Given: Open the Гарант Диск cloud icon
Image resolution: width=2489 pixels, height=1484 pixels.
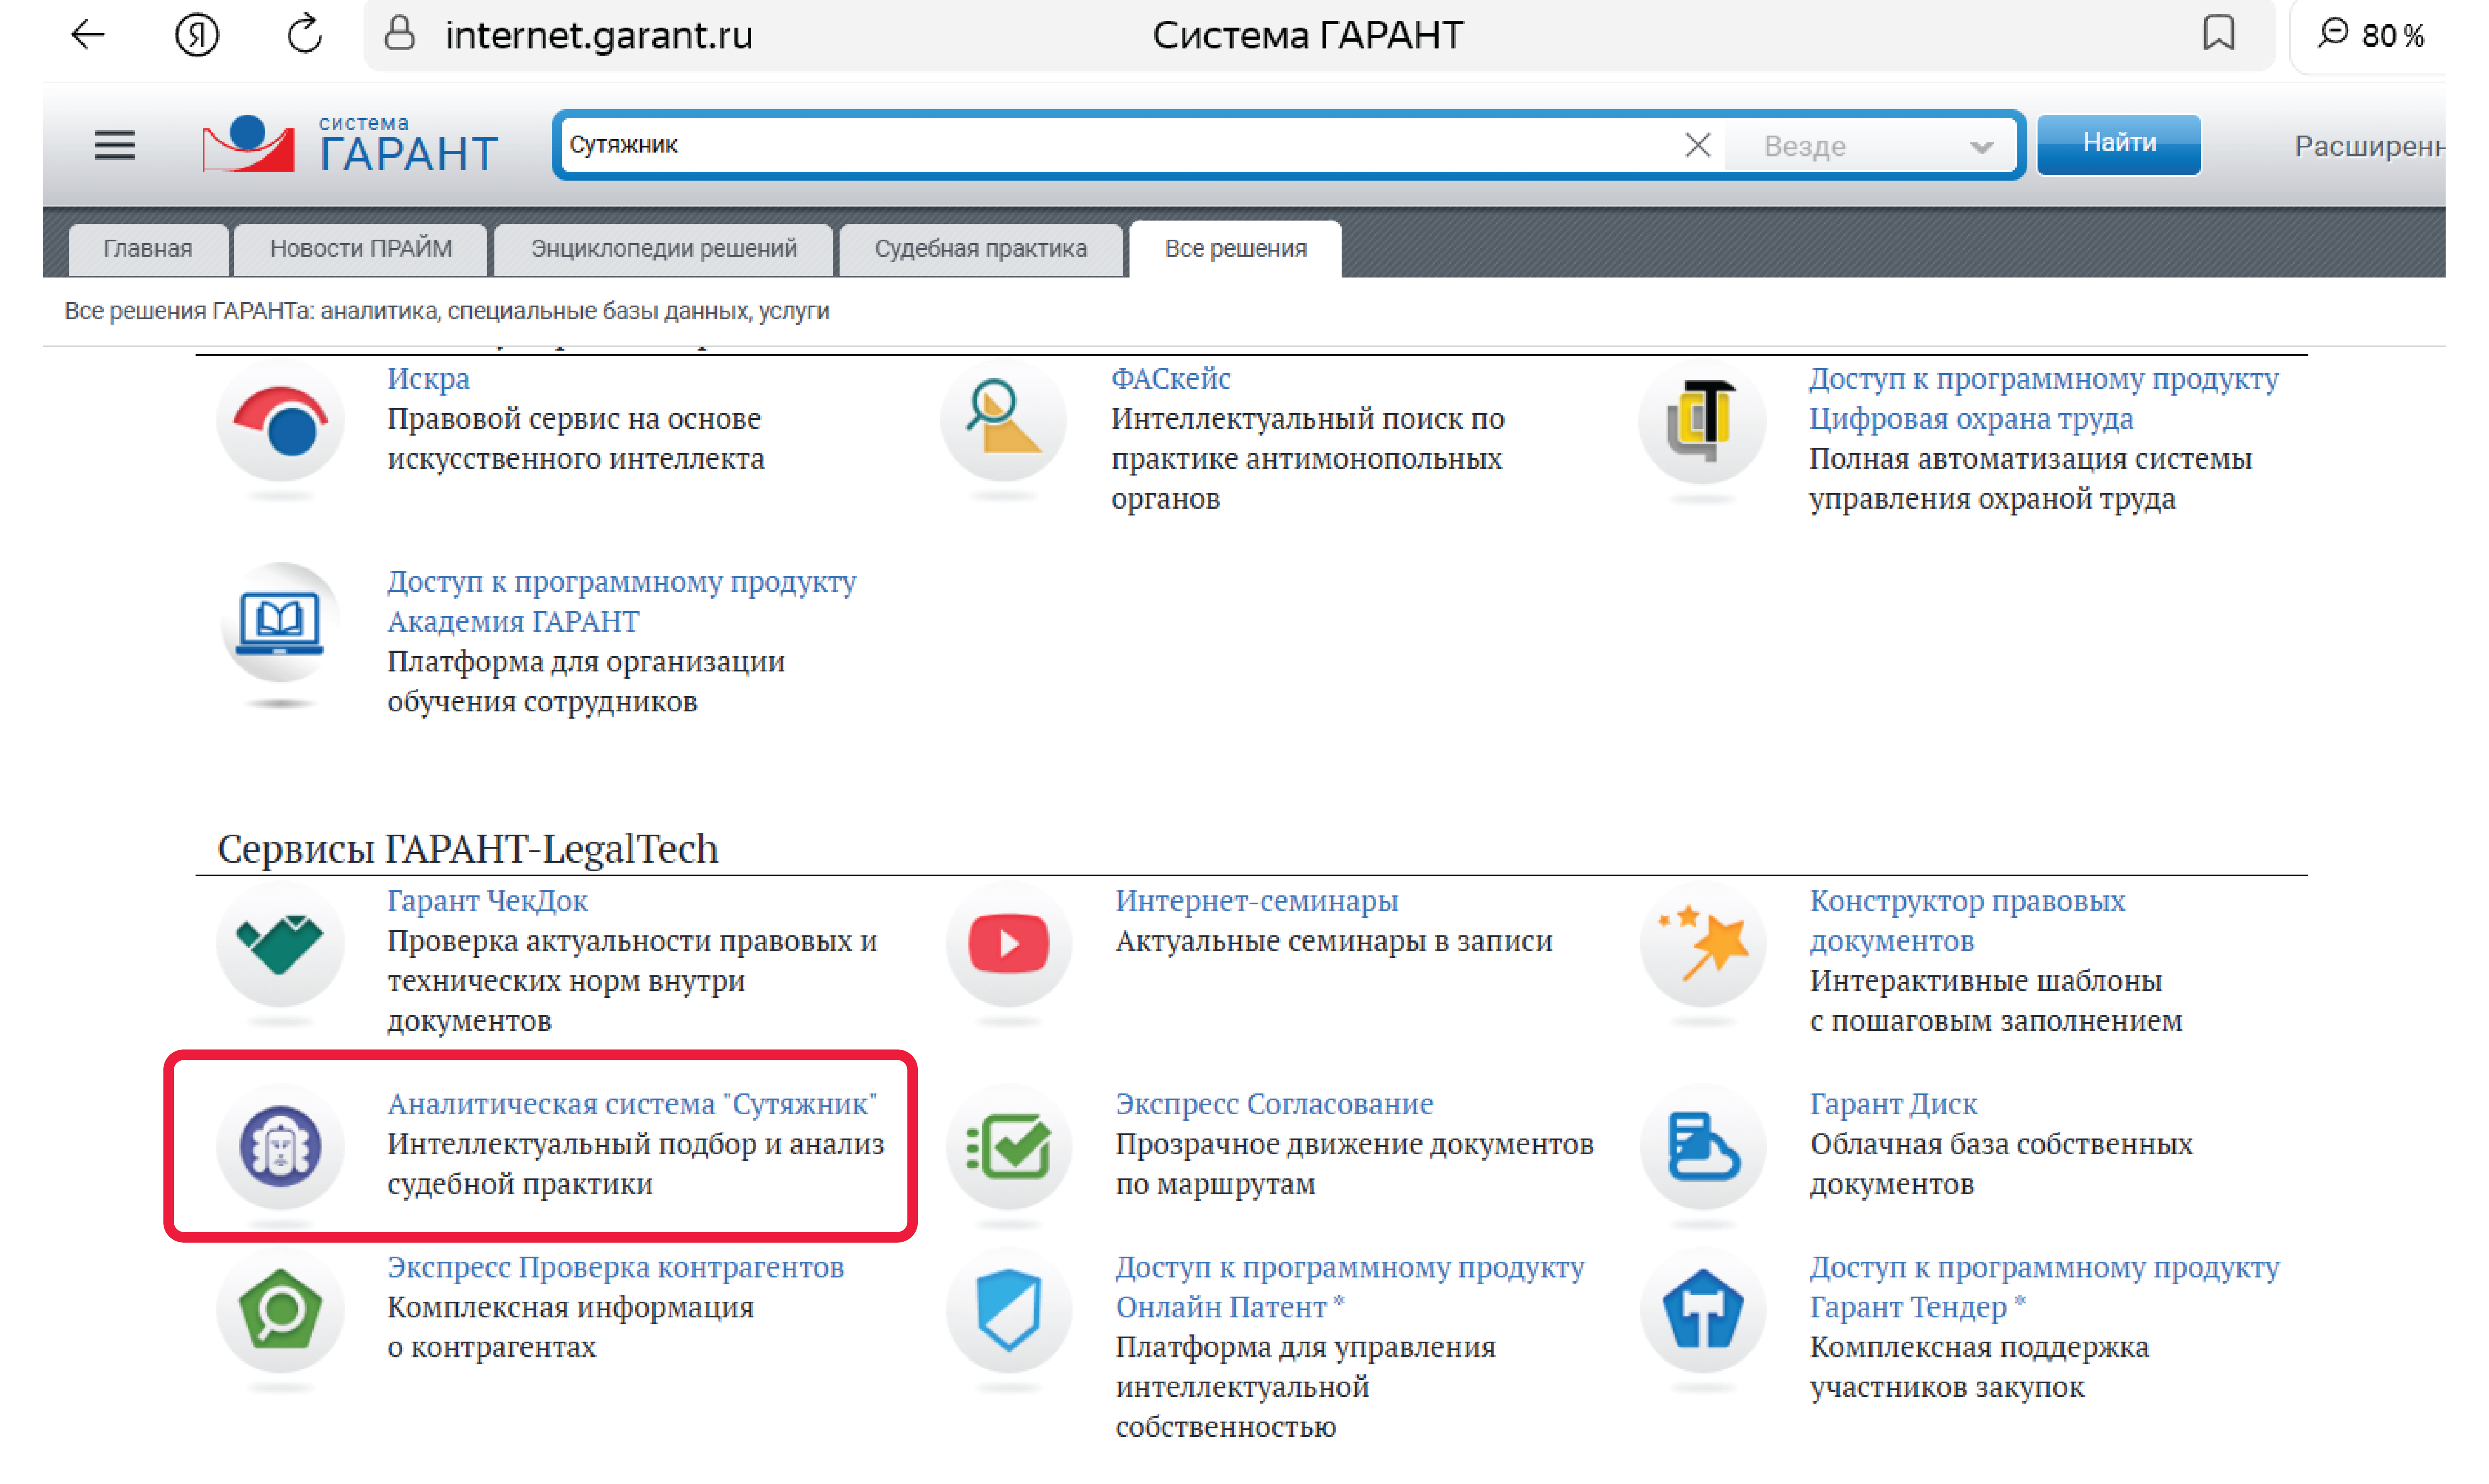Looking at the screenshot, I should pos(1703,1147).
